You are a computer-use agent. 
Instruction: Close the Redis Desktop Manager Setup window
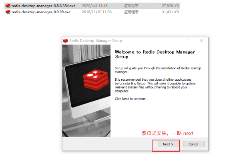[201, 41]
